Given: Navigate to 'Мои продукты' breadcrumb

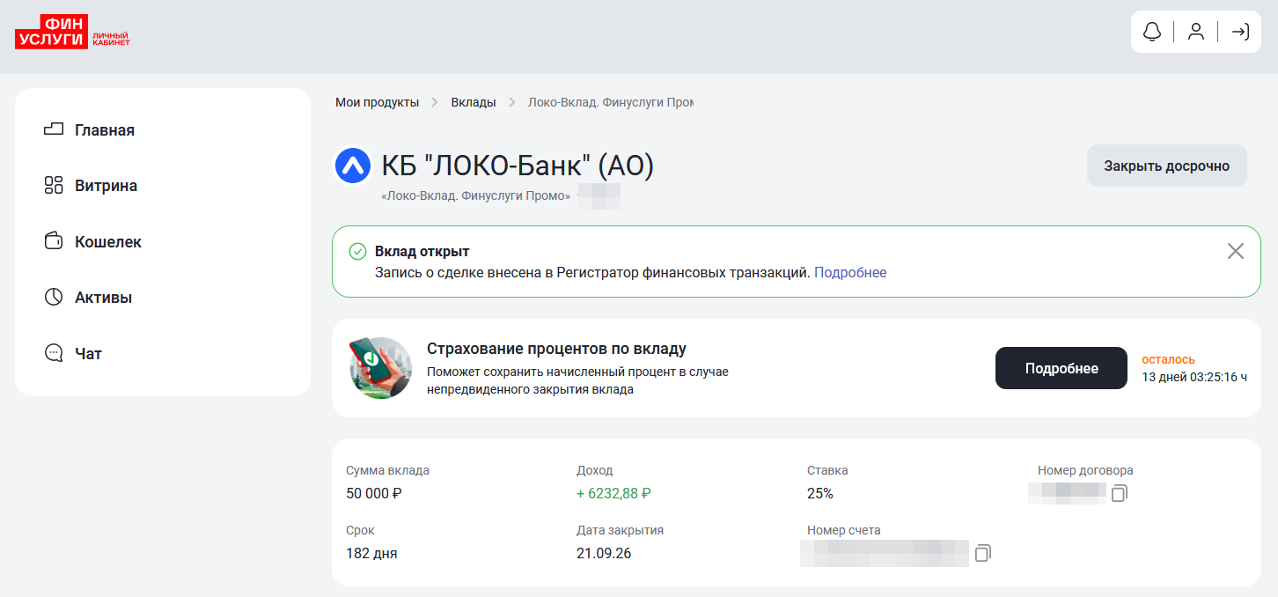Looking at the screenshot, I should [x=377, y=102].
